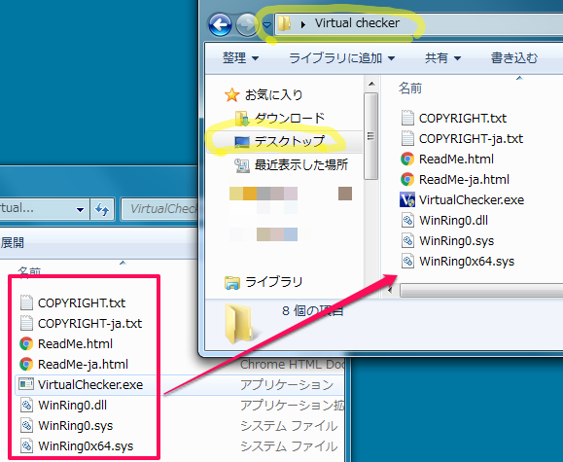This screenshot has width=563, height=462.
Task: Click refresh button in back window
Action: coord(102,209)
